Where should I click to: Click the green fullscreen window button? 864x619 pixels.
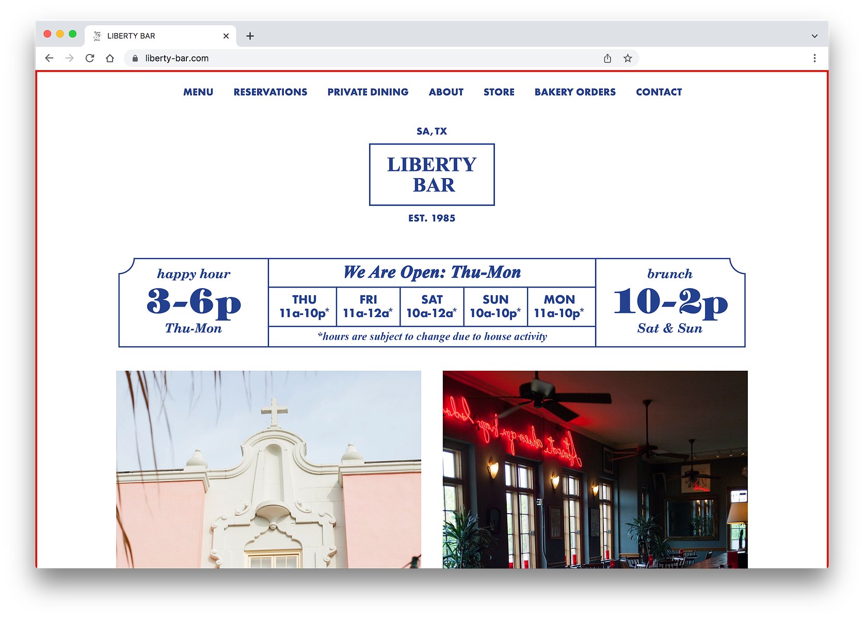73,34
